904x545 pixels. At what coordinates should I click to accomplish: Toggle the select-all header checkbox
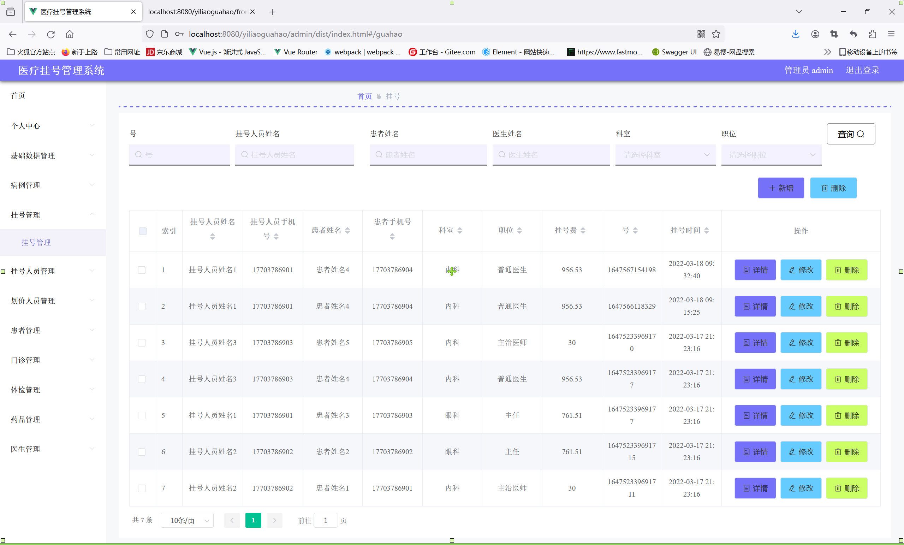143,231
